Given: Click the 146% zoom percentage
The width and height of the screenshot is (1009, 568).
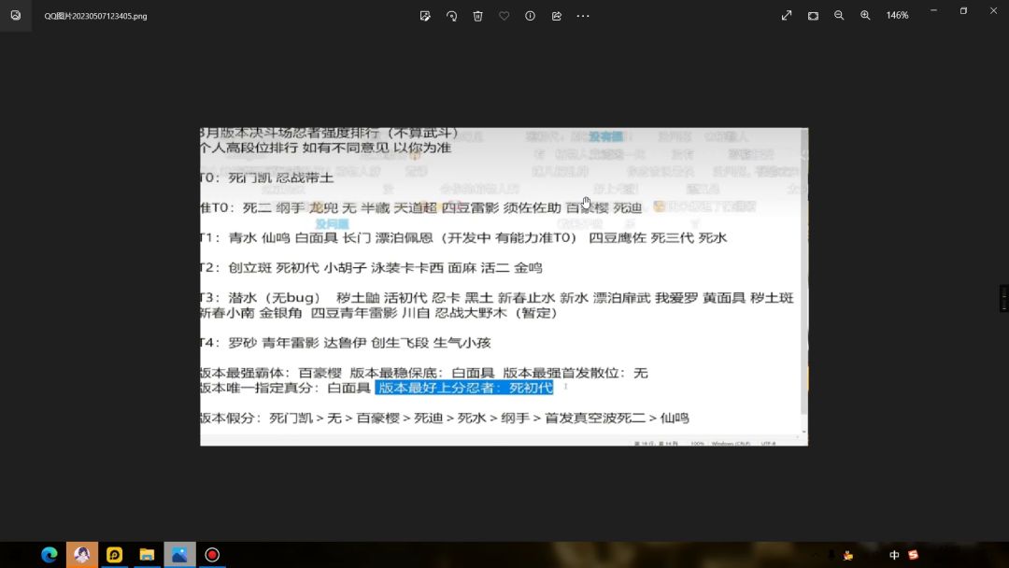Looking at the screenshot, I should click(x=897, y=16).
